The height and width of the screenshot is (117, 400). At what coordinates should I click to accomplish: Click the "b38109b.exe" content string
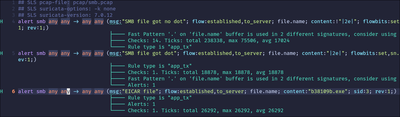pyautogui.click(x=328, y=92)
